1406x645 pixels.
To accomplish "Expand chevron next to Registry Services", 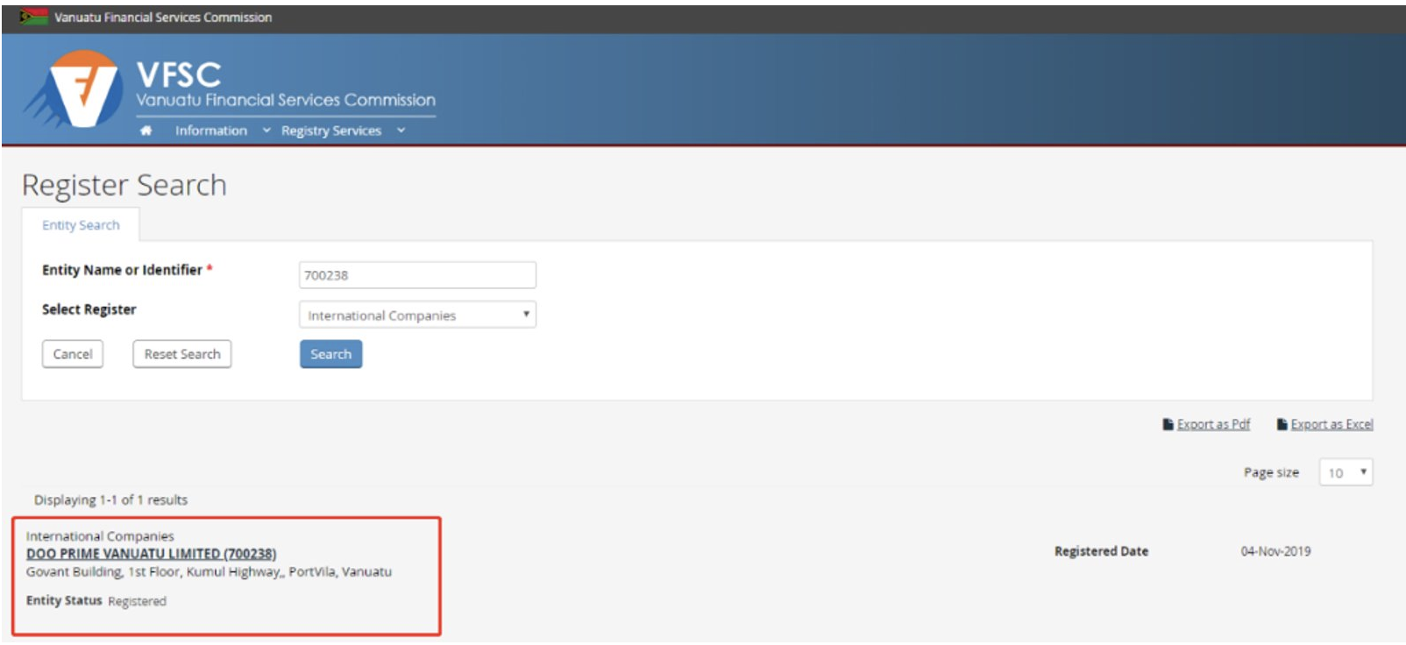I will [x=401, y=131].
